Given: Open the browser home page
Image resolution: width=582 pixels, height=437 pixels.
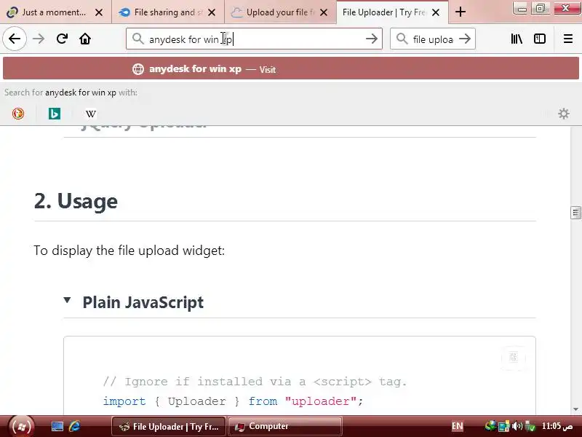Looking at the screenshot, I should 85,39.
